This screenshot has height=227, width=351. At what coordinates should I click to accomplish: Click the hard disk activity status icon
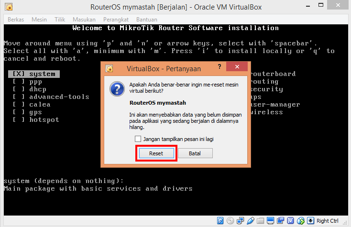(x=220, y=221)
